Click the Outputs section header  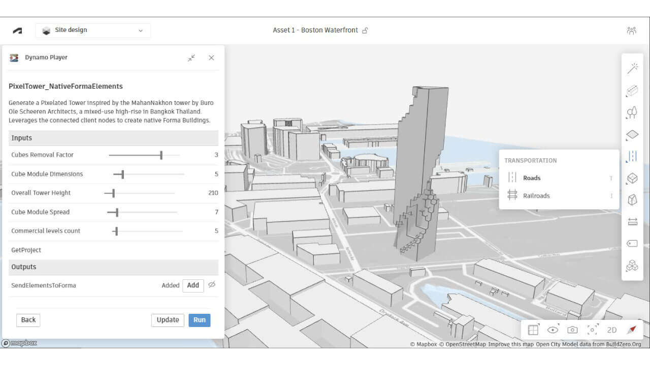113,267
